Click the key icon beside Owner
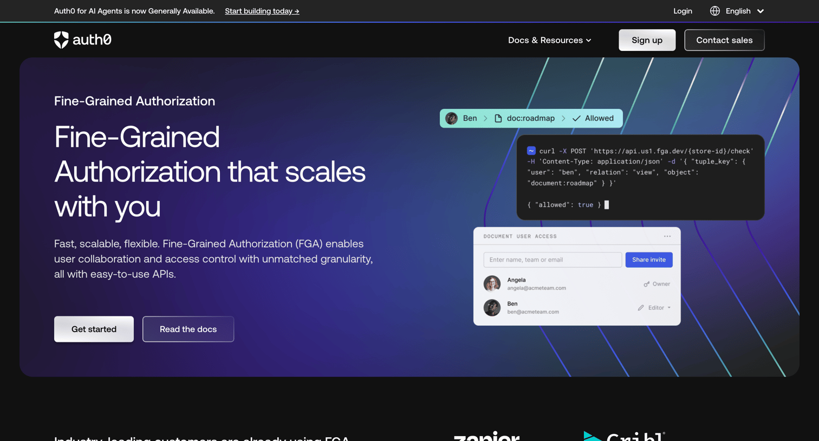This screenshot has height=441, width=819. (646, 284)
